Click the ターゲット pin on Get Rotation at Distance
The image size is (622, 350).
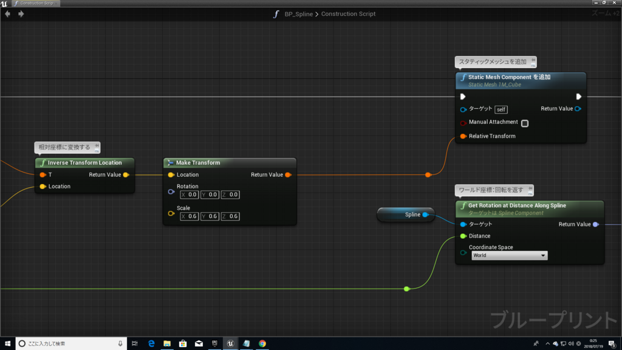pos(463,225)
